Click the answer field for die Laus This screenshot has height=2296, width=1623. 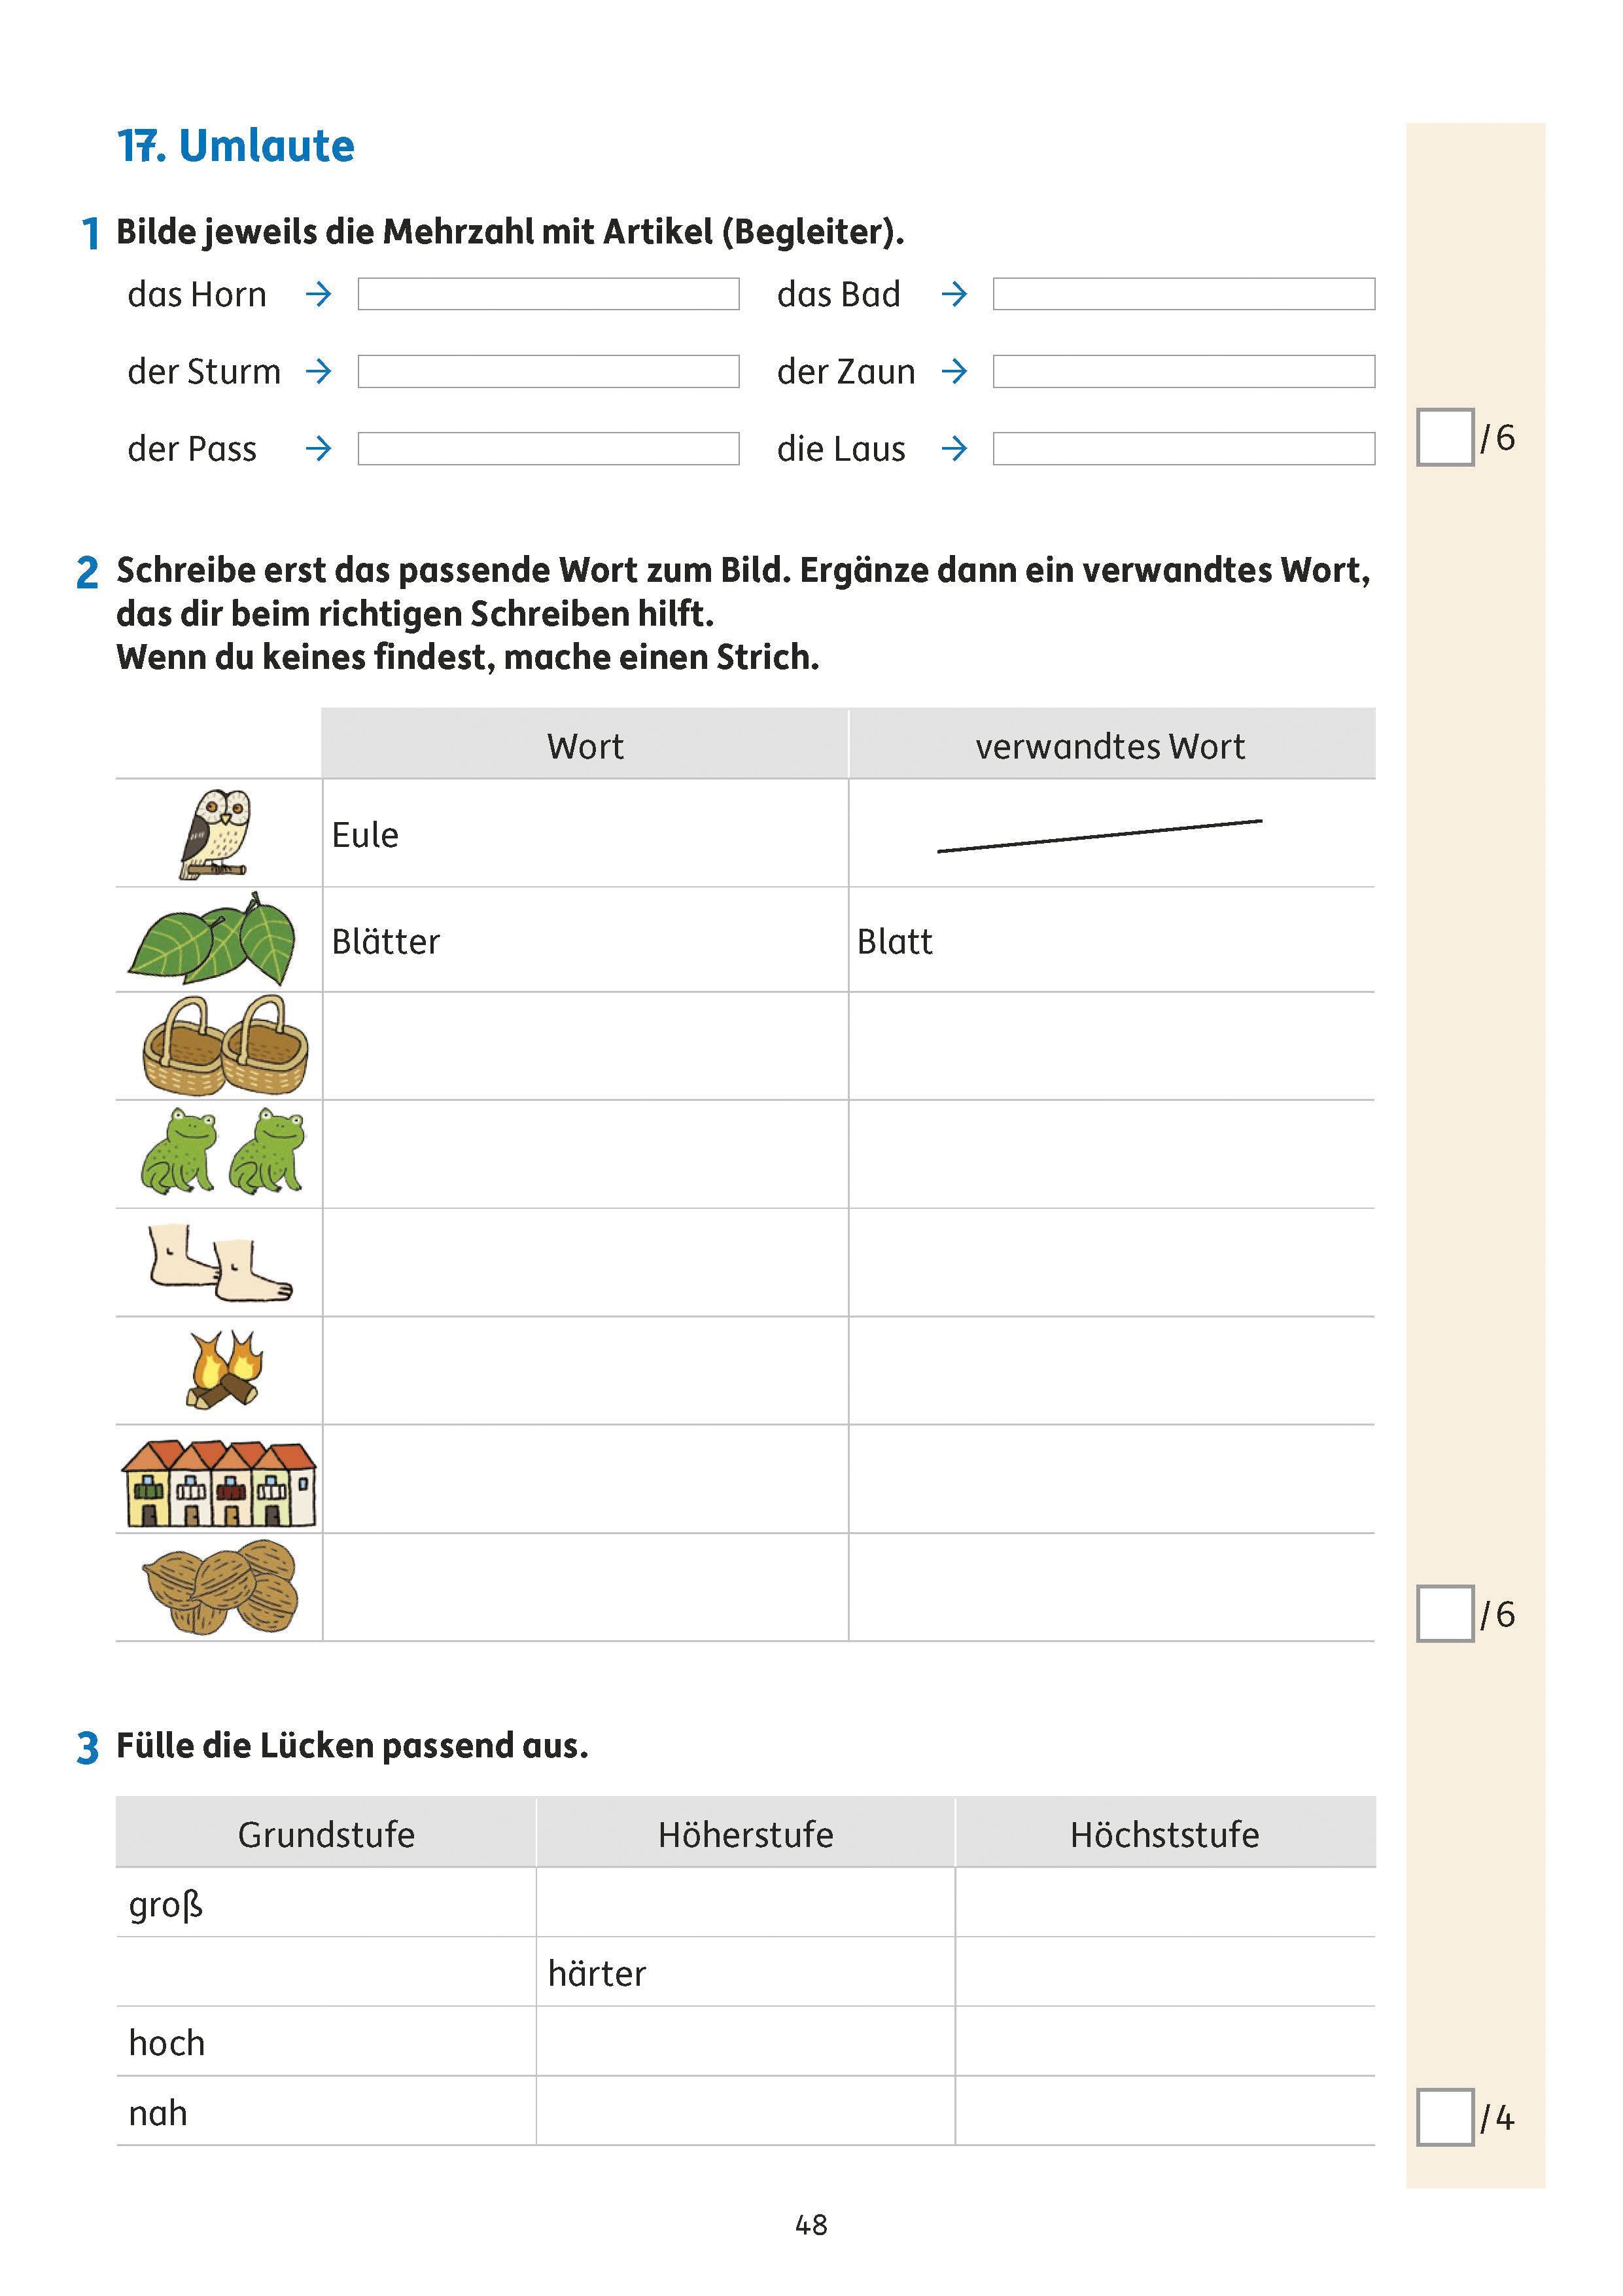[x=1183, y=449]
